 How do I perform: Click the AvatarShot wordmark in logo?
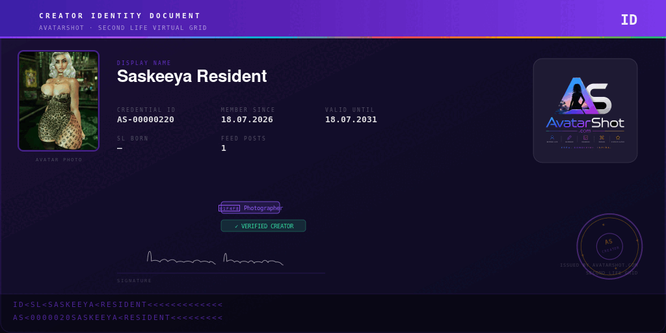point(585,123)
